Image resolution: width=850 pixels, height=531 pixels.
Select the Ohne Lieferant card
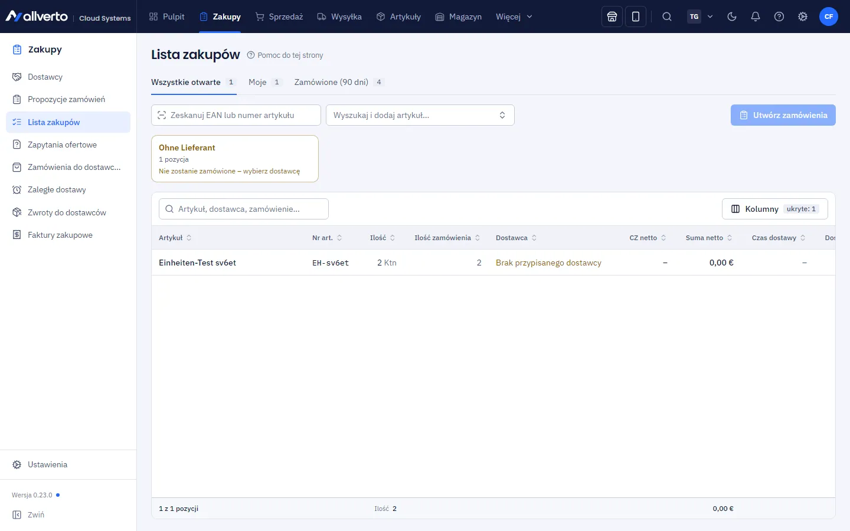[235, 159]
